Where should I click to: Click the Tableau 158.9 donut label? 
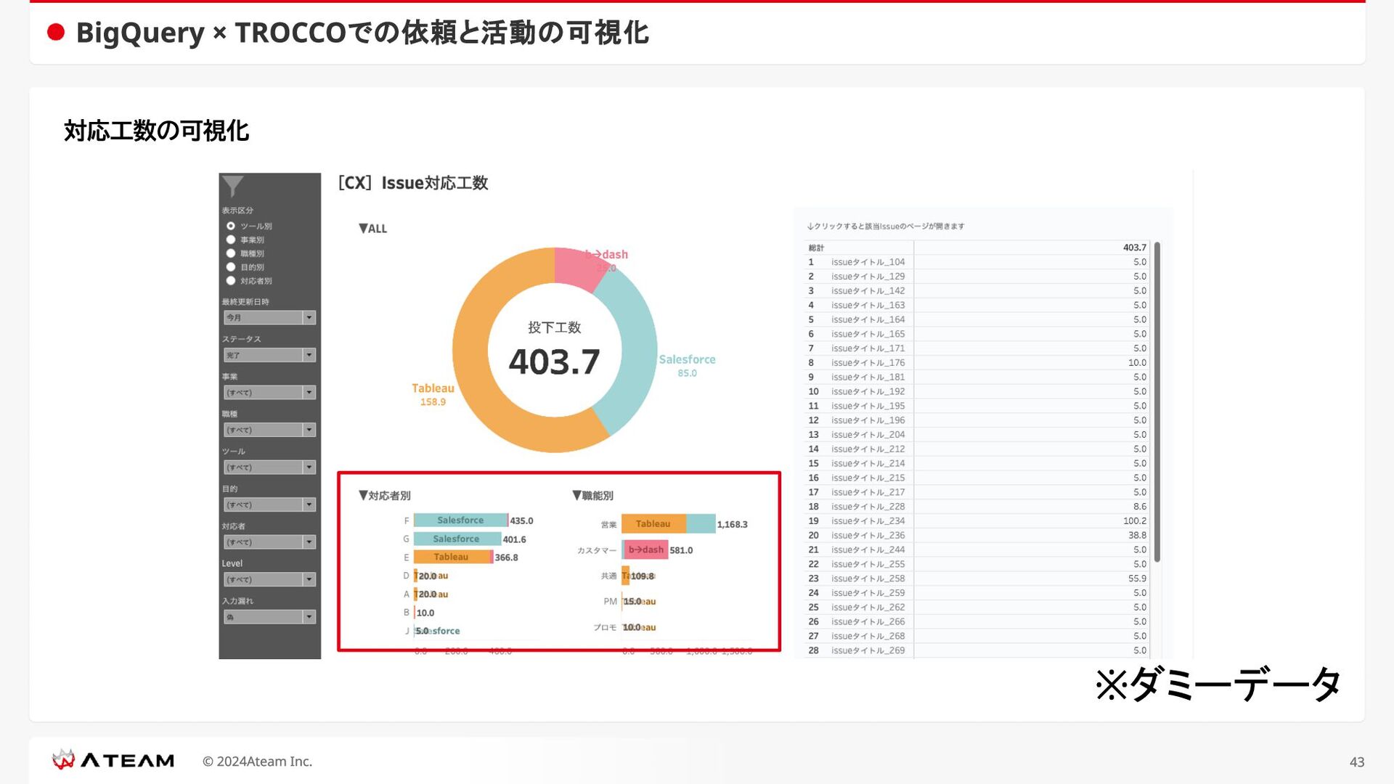pyautogui.click(x=433, y=395)
